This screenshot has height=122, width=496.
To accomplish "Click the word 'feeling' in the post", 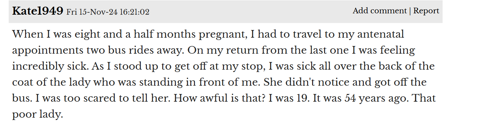I will pos(395,51).
